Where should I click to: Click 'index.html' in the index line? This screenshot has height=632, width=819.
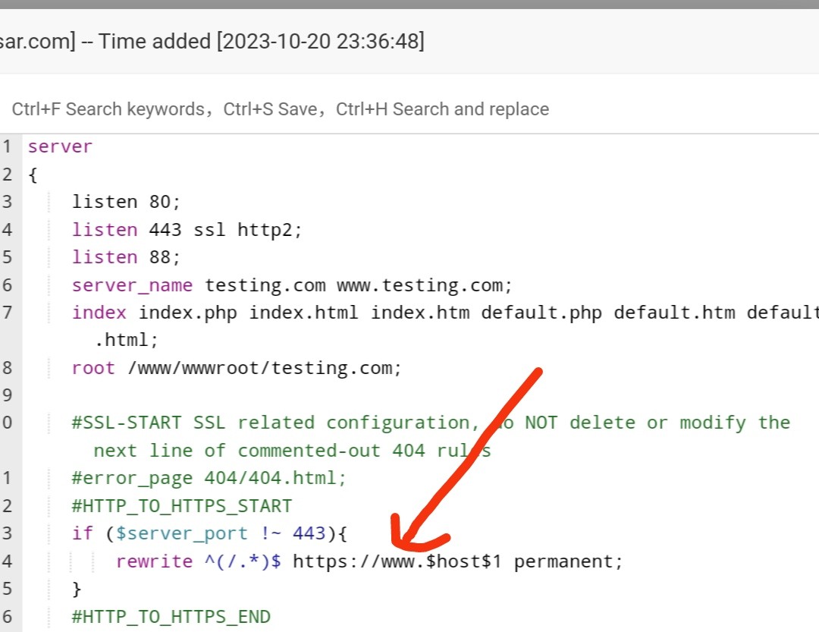point(303,313)
